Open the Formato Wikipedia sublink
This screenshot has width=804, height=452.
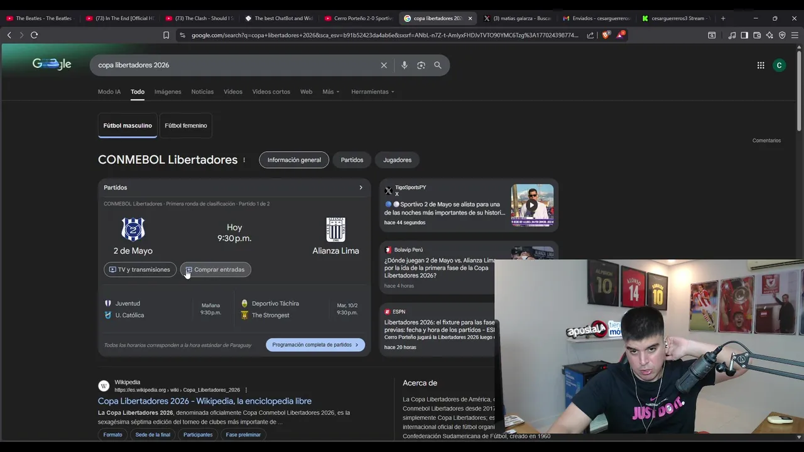[x=113, y=435]
